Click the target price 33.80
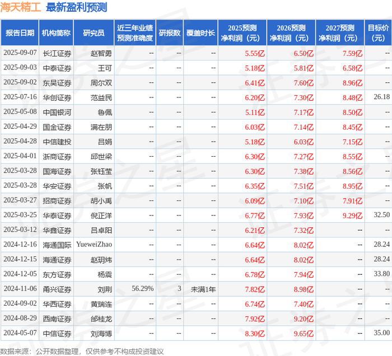Screen dimensions: 392x356 [x=382, y=274]
